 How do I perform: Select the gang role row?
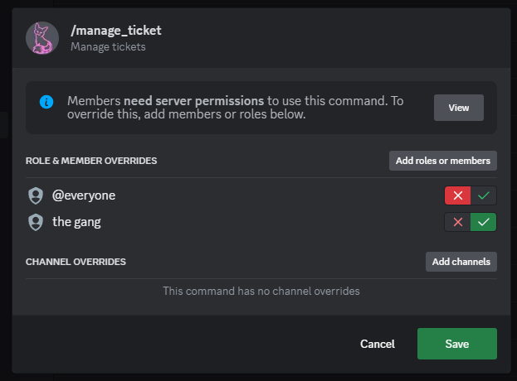(261, 222)
